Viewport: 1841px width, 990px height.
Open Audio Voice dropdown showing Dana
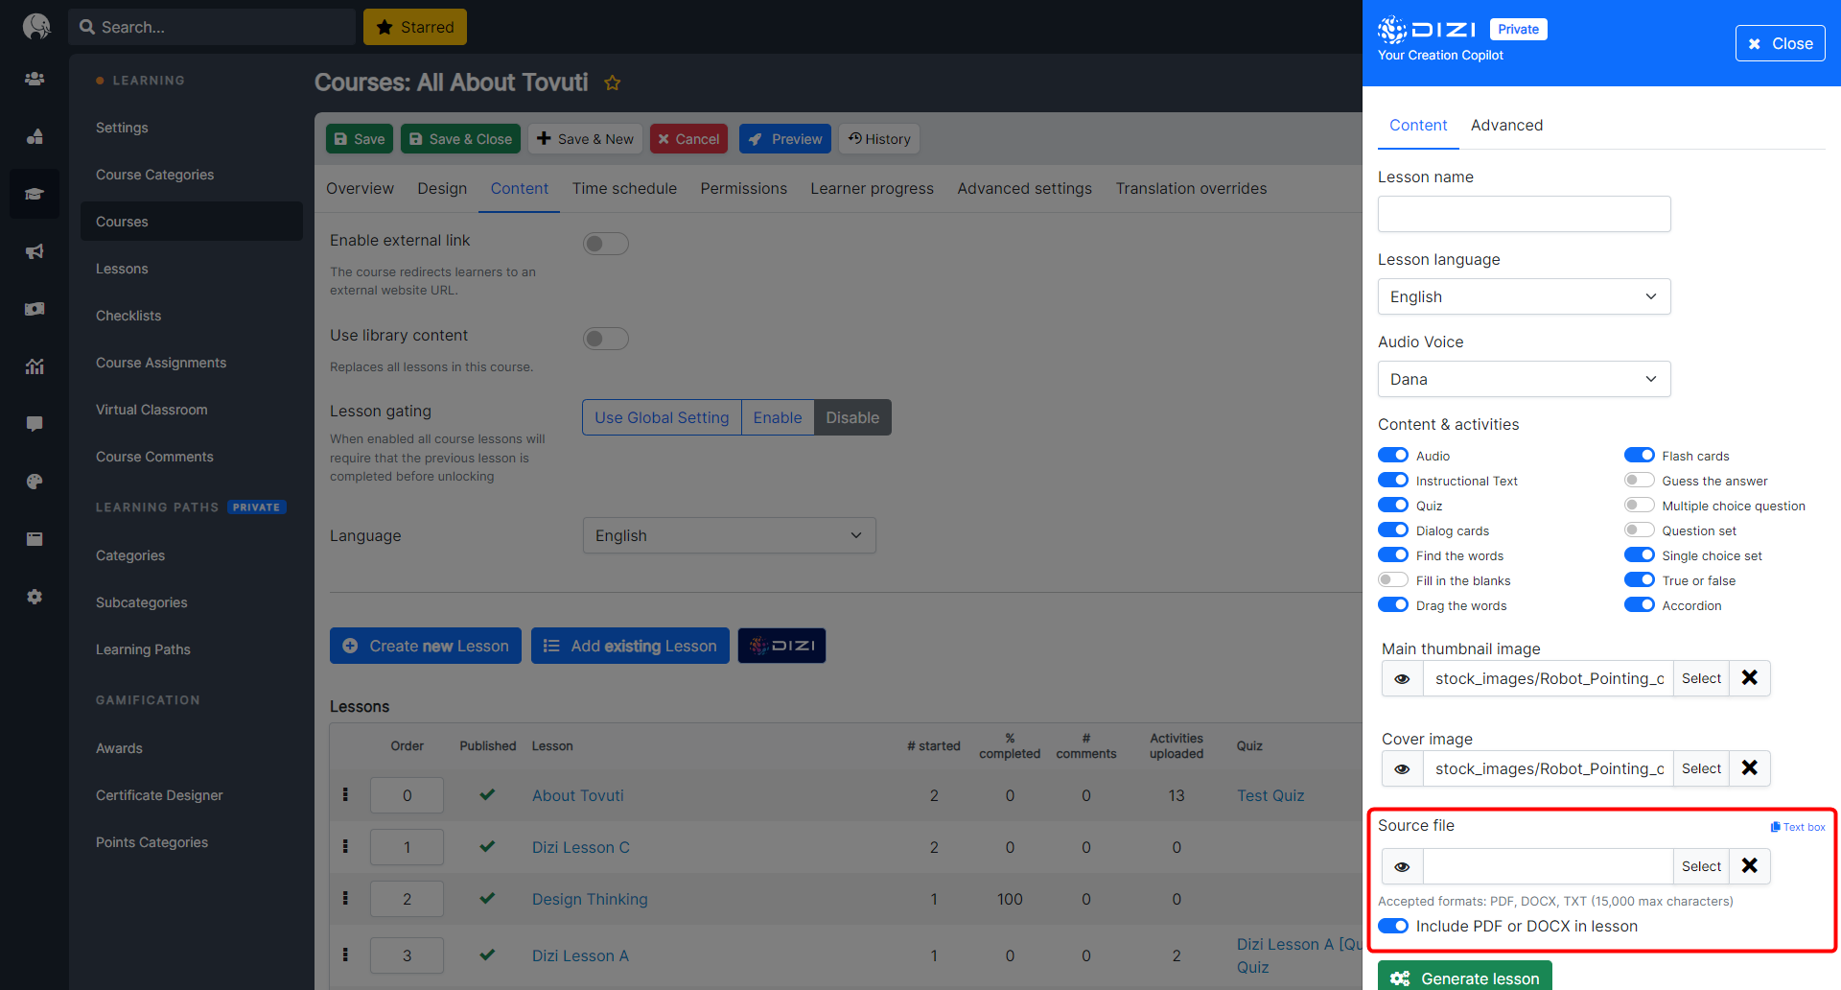(x=1524, y=379)
